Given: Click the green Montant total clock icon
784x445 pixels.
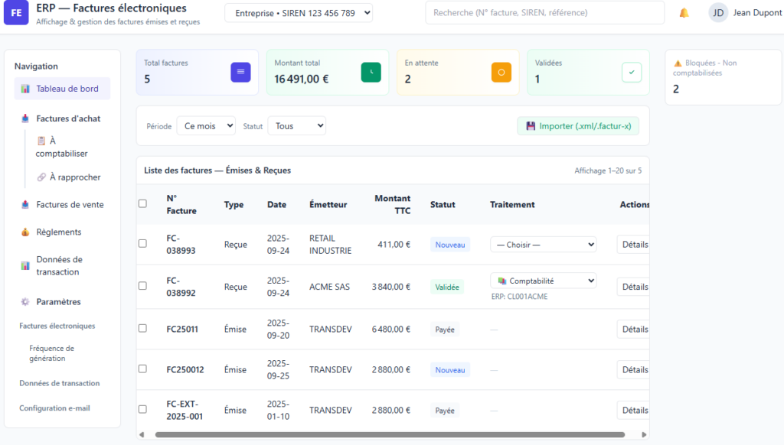Looking at the screenshot, I should 371,72.
